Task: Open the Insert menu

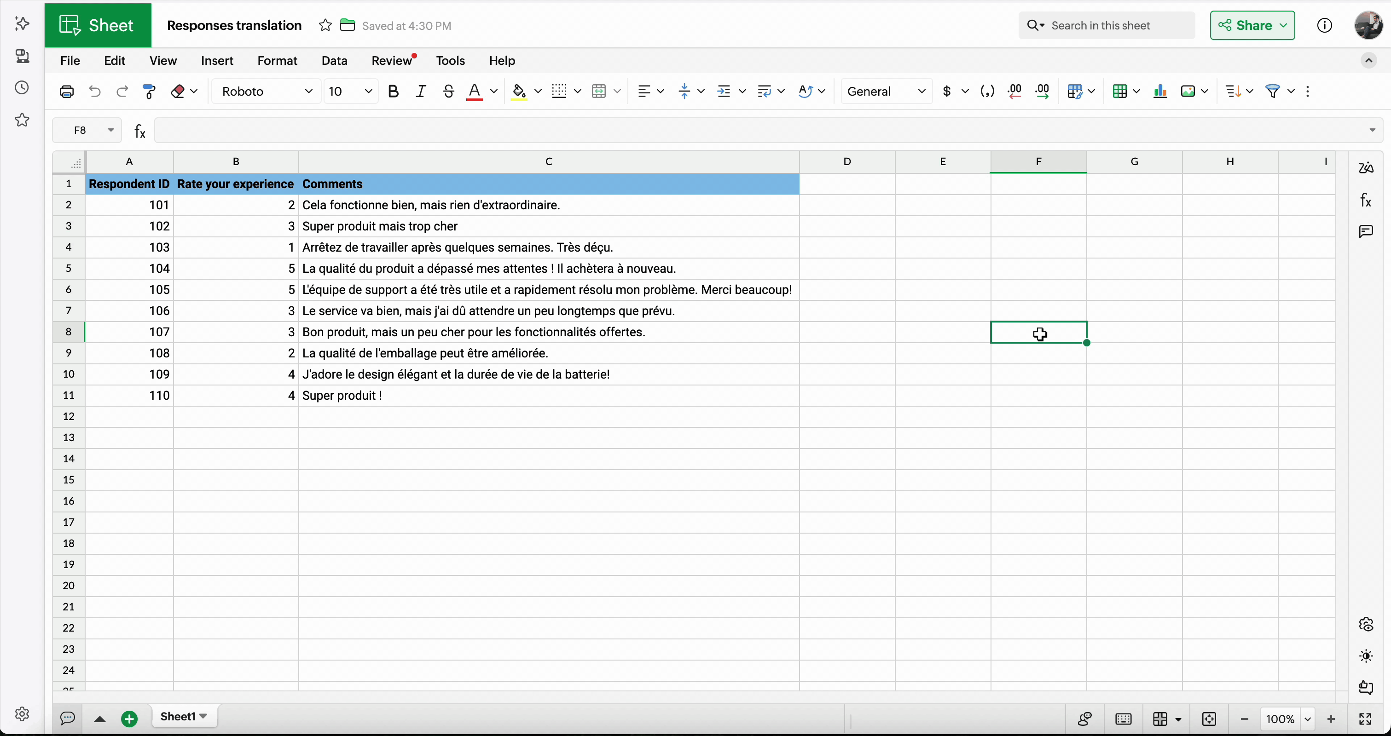Action: [x=217, y=60]
